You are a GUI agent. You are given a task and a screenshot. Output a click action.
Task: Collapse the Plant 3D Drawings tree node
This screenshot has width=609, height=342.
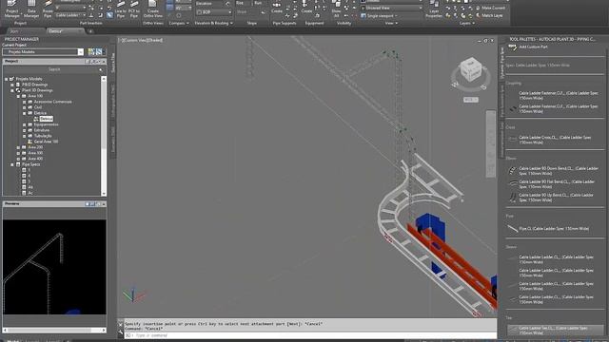click(12, 90)
